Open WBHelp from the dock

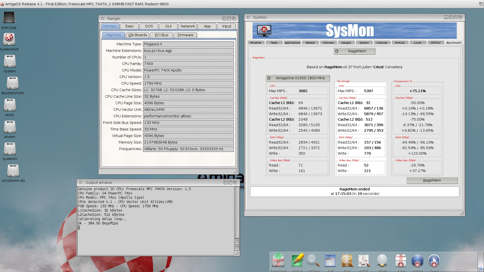point(382,261)
